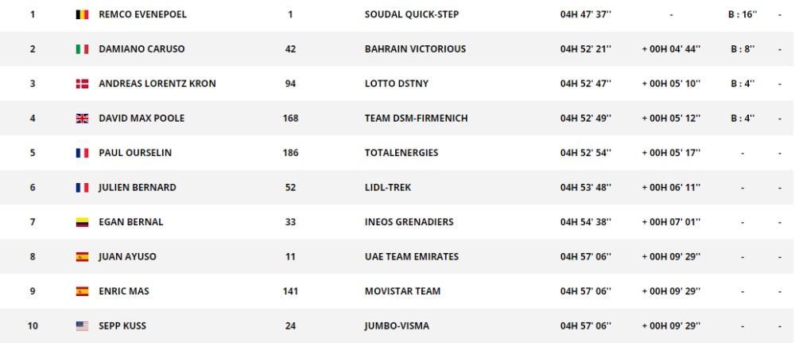Click the Belgian flag beside Remco Evenepoel
Viewport: 795px width, 343px height.
click(82, 14)
